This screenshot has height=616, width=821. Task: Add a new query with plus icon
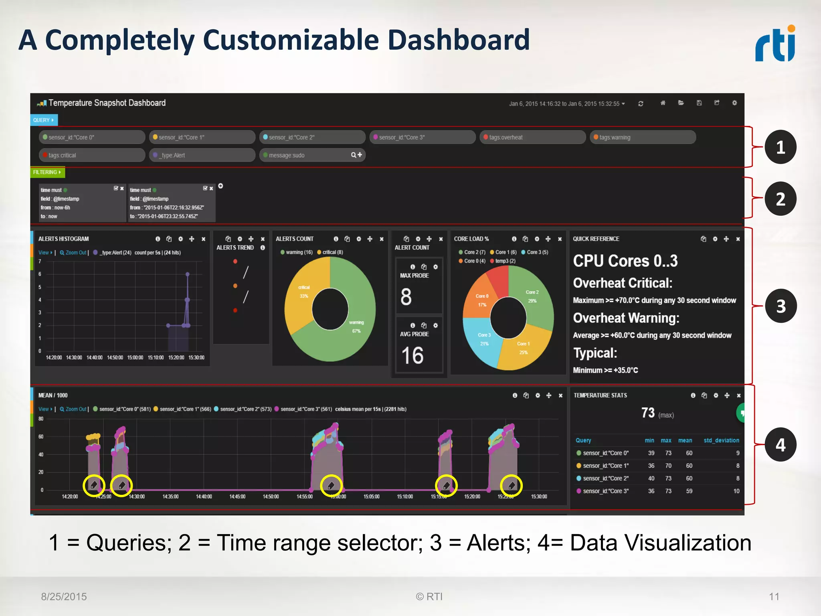click(360, 155)
